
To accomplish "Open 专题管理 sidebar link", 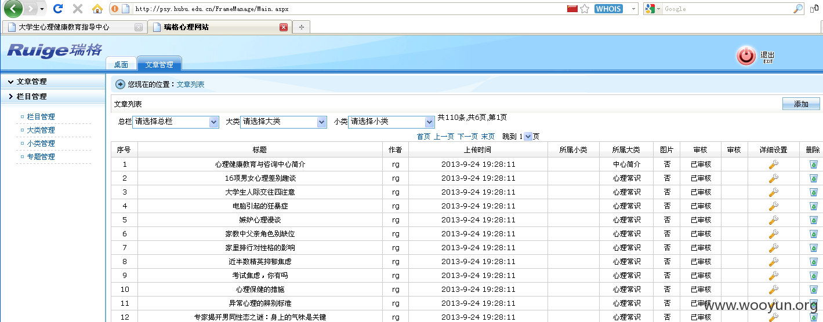I will coord(41,157).
